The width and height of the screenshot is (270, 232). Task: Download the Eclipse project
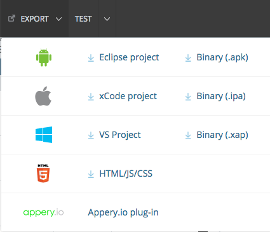point(129,58)
